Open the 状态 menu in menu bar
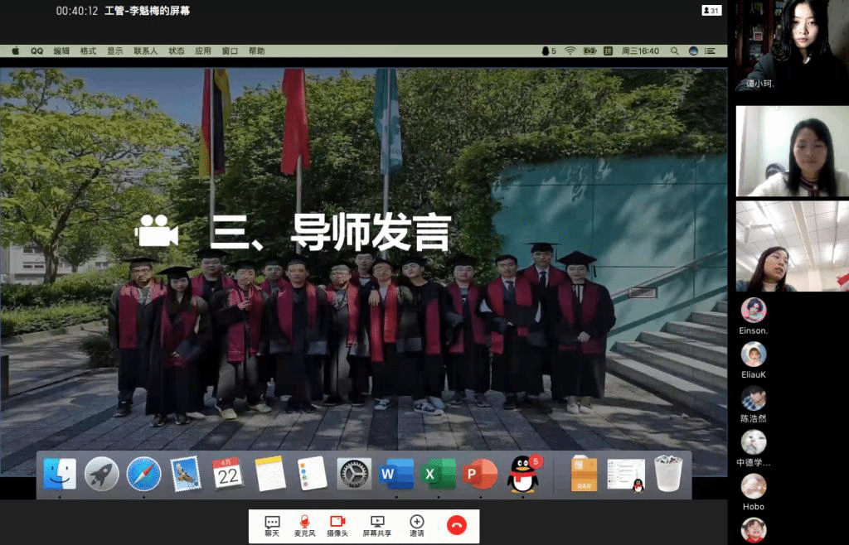 177,51
